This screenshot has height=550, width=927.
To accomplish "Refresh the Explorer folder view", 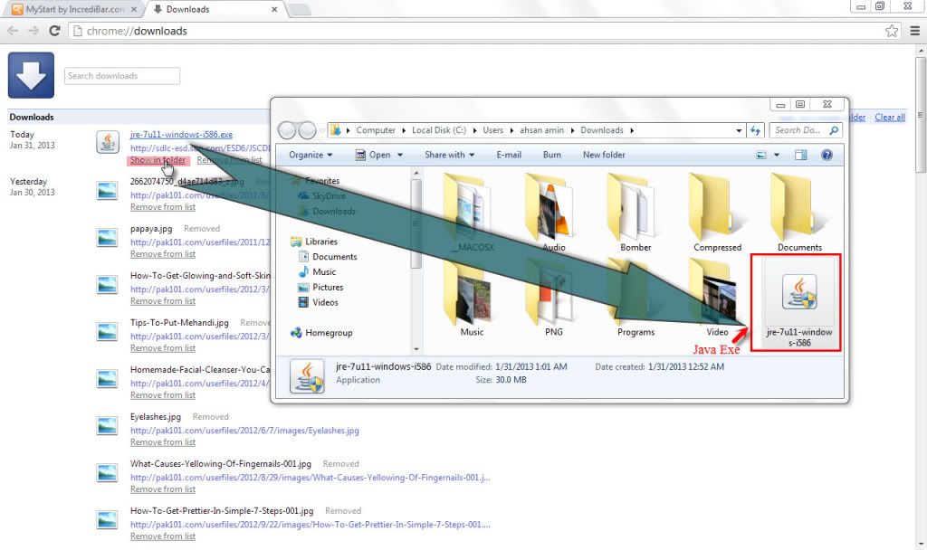I will (755, 130).
